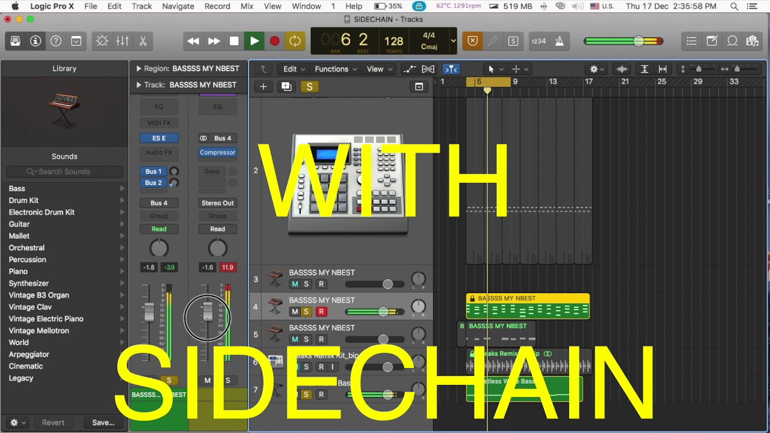Open the Help menu
Viewport: 770px width, 433px height.
tap(354, 6)
